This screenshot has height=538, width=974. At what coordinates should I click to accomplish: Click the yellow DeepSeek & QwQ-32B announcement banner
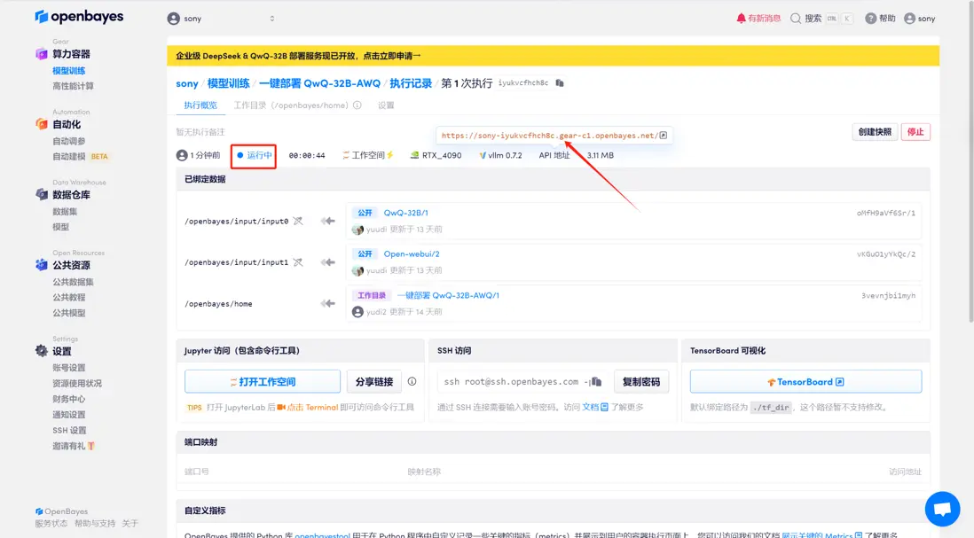[x=553, y=56]
